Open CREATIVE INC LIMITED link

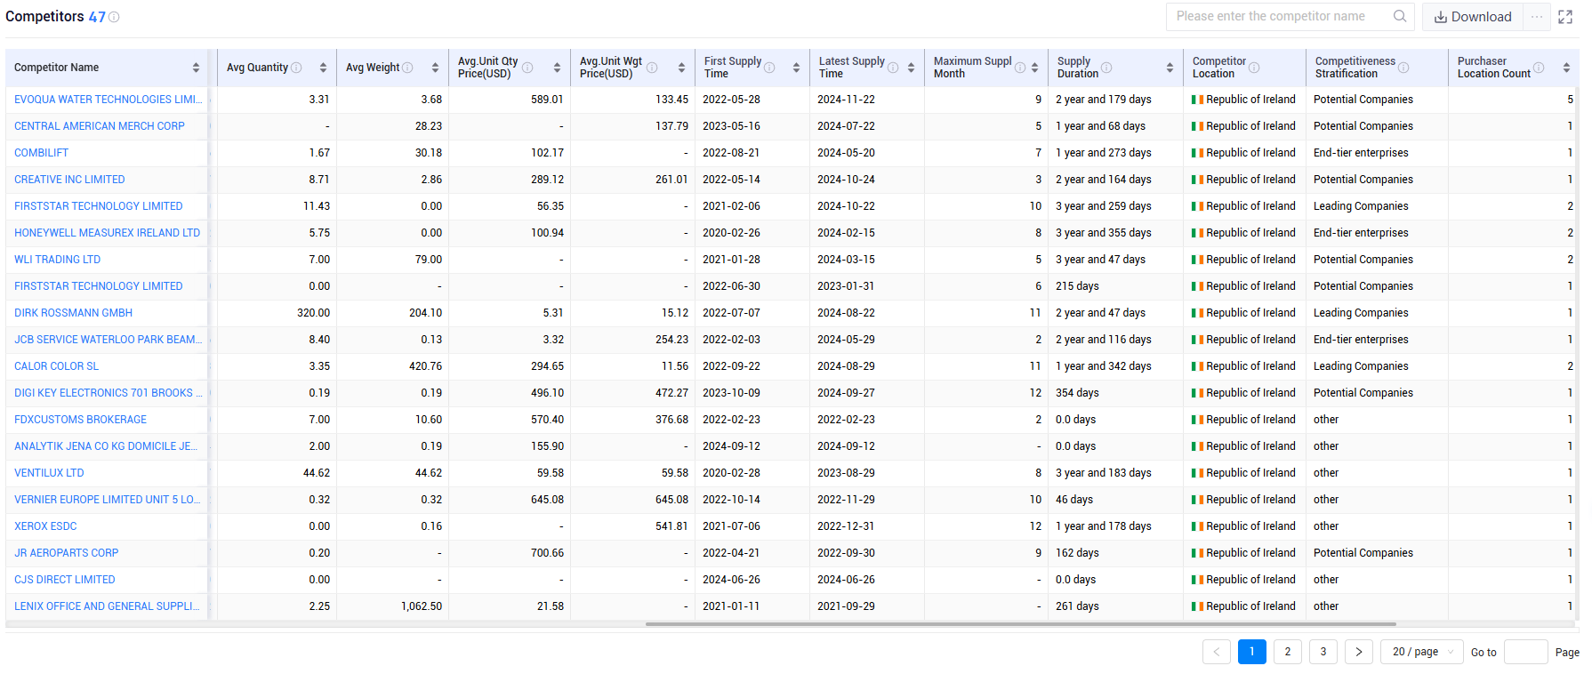pyautogui.click(x=69, y=180)
